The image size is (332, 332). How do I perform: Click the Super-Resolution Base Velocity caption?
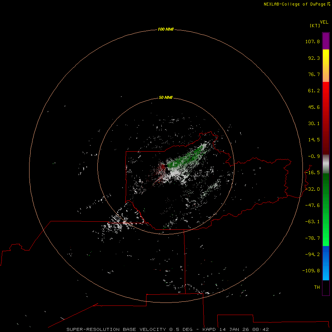(x=167, y=329)
